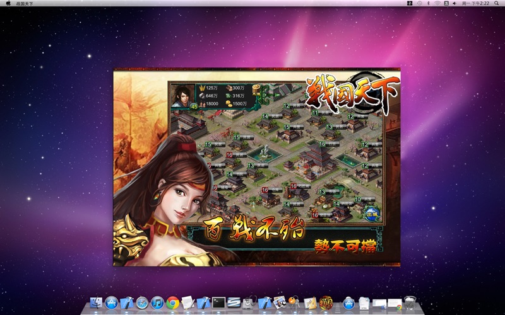
Task: Restore the minimized window left of Chrome-badged one
Action: (379, 303)
